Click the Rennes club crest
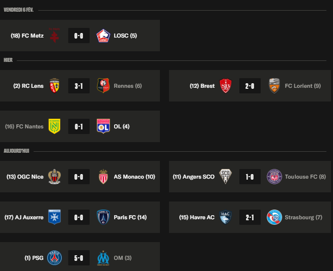This screenshot has width=333, height=271. point(103,86)
